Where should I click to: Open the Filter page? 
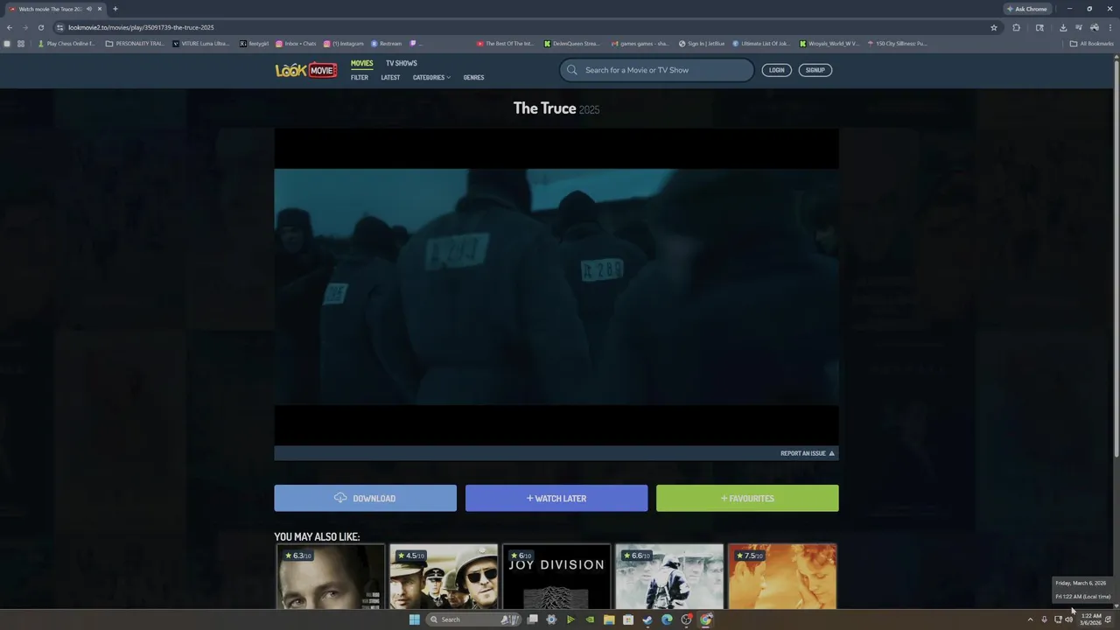coord(360,77)
